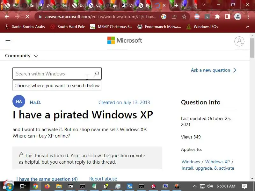The height and width of the screenshot is (191, 255).
Task: Expand the Community dropdown
Action: pos(21,56)
